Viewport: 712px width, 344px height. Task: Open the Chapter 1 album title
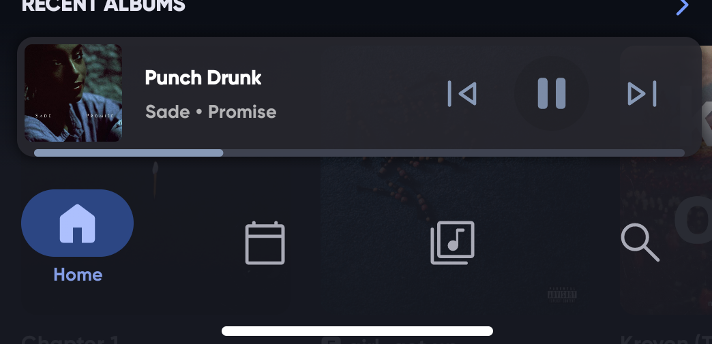point(70,339)
